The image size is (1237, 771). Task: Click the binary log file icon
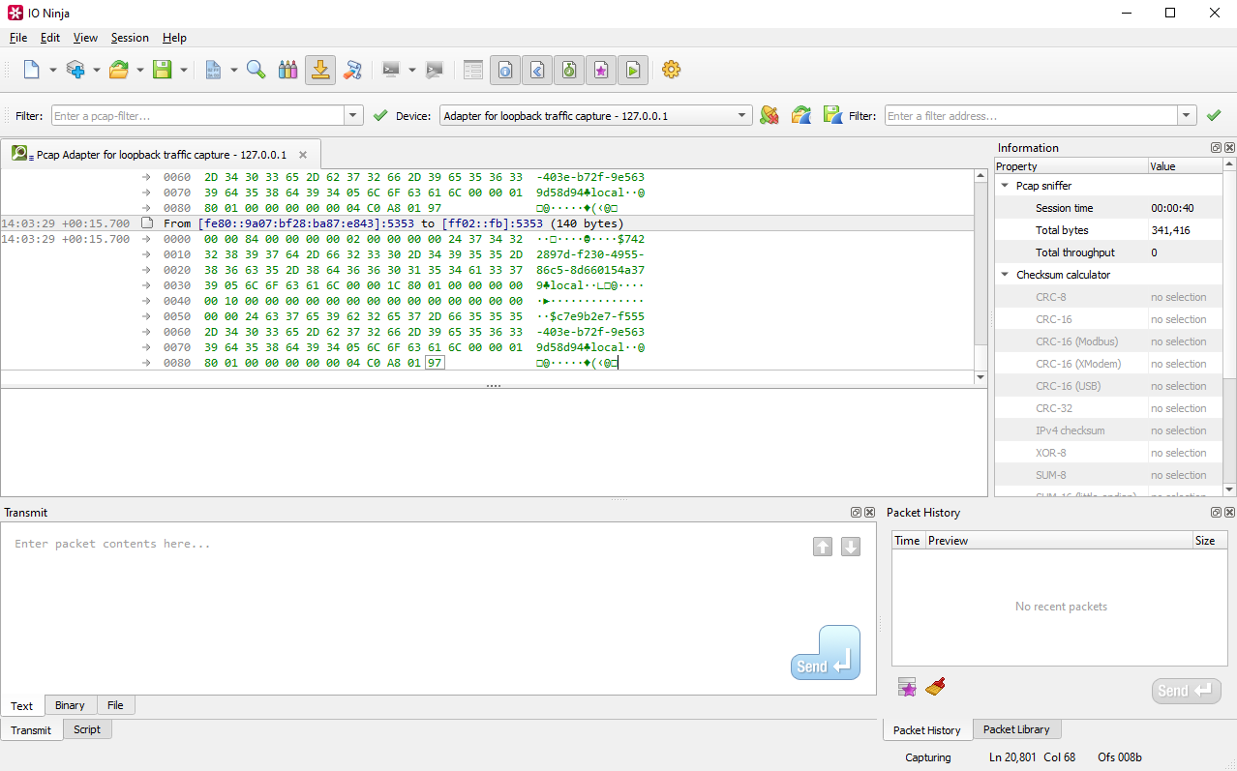tap(213, 70)
